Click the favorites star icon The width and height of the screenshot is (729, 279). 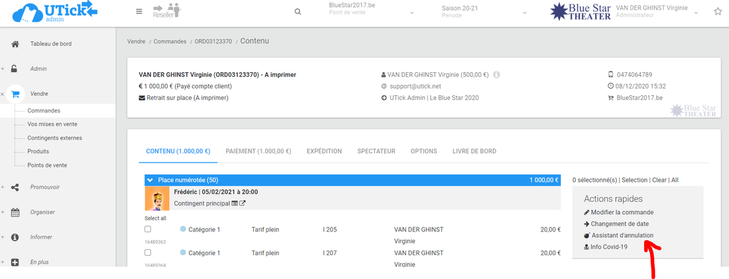pos(718,12)
